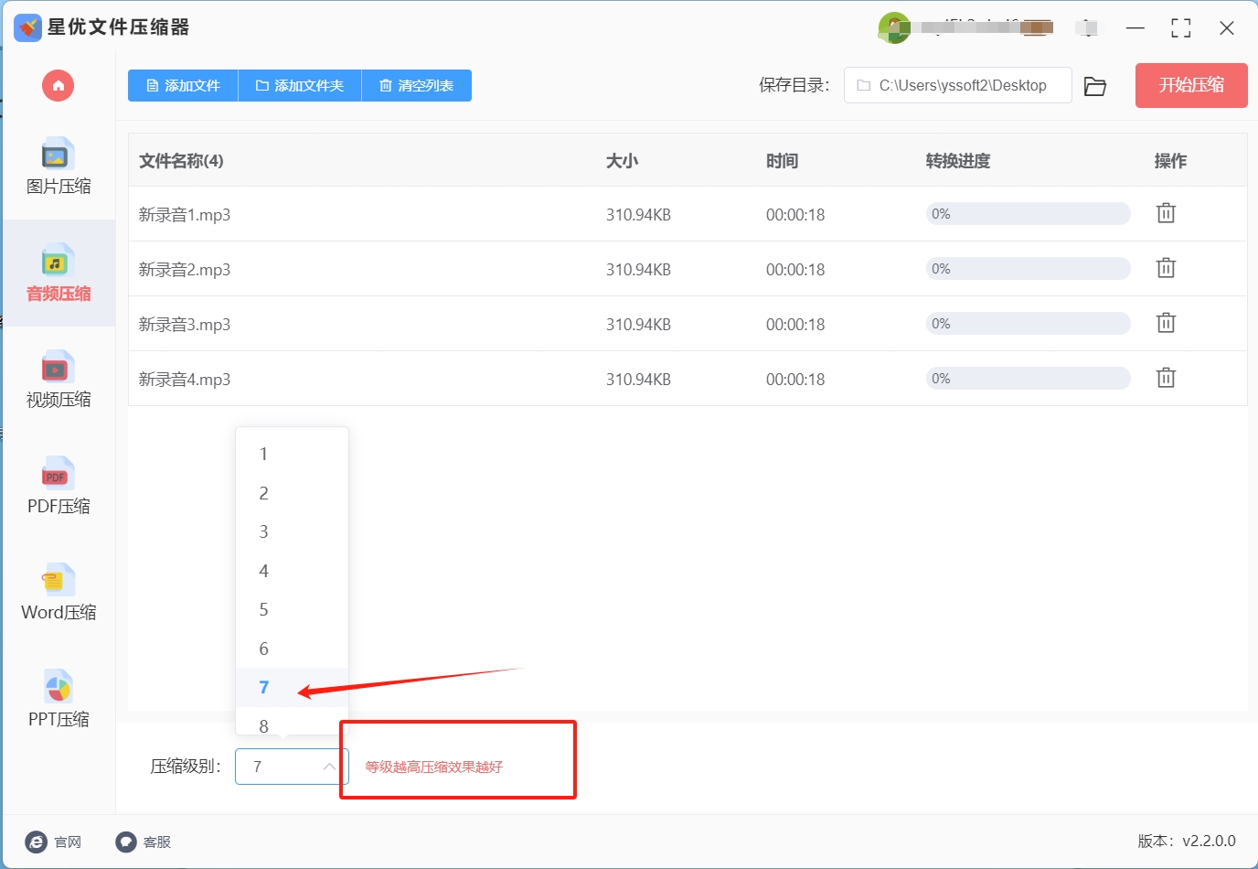
Task: Open PPT压缩 section
Action: [x=59, y=700]
